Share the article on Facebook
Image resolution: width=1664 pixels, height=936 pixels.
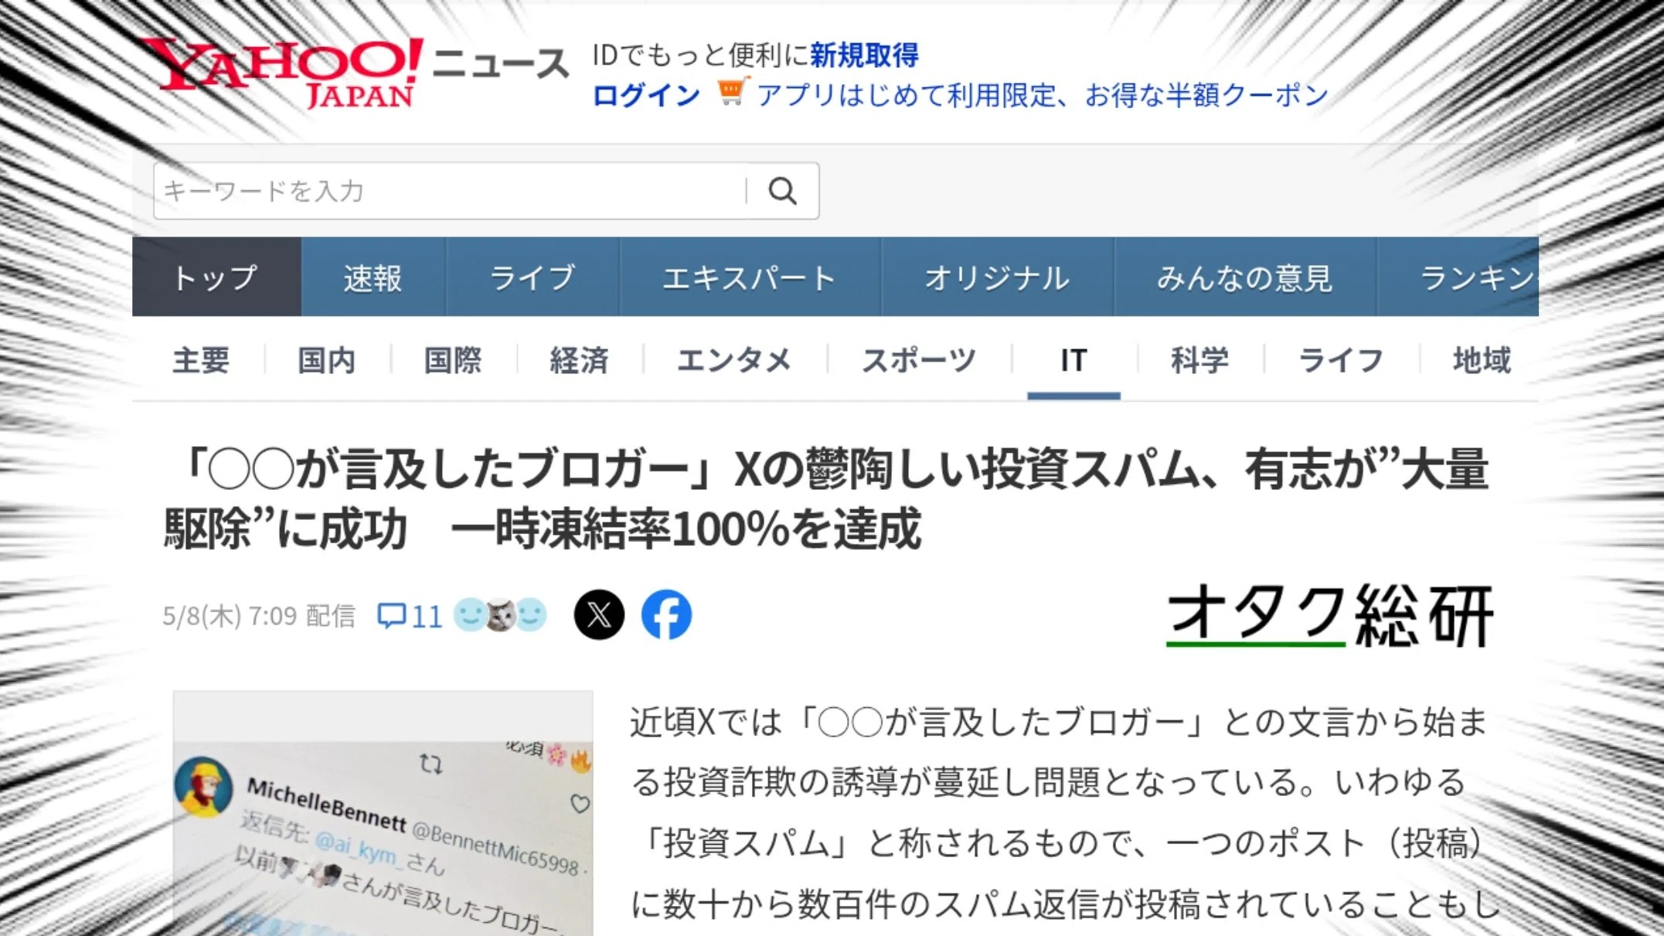(666, 615)
